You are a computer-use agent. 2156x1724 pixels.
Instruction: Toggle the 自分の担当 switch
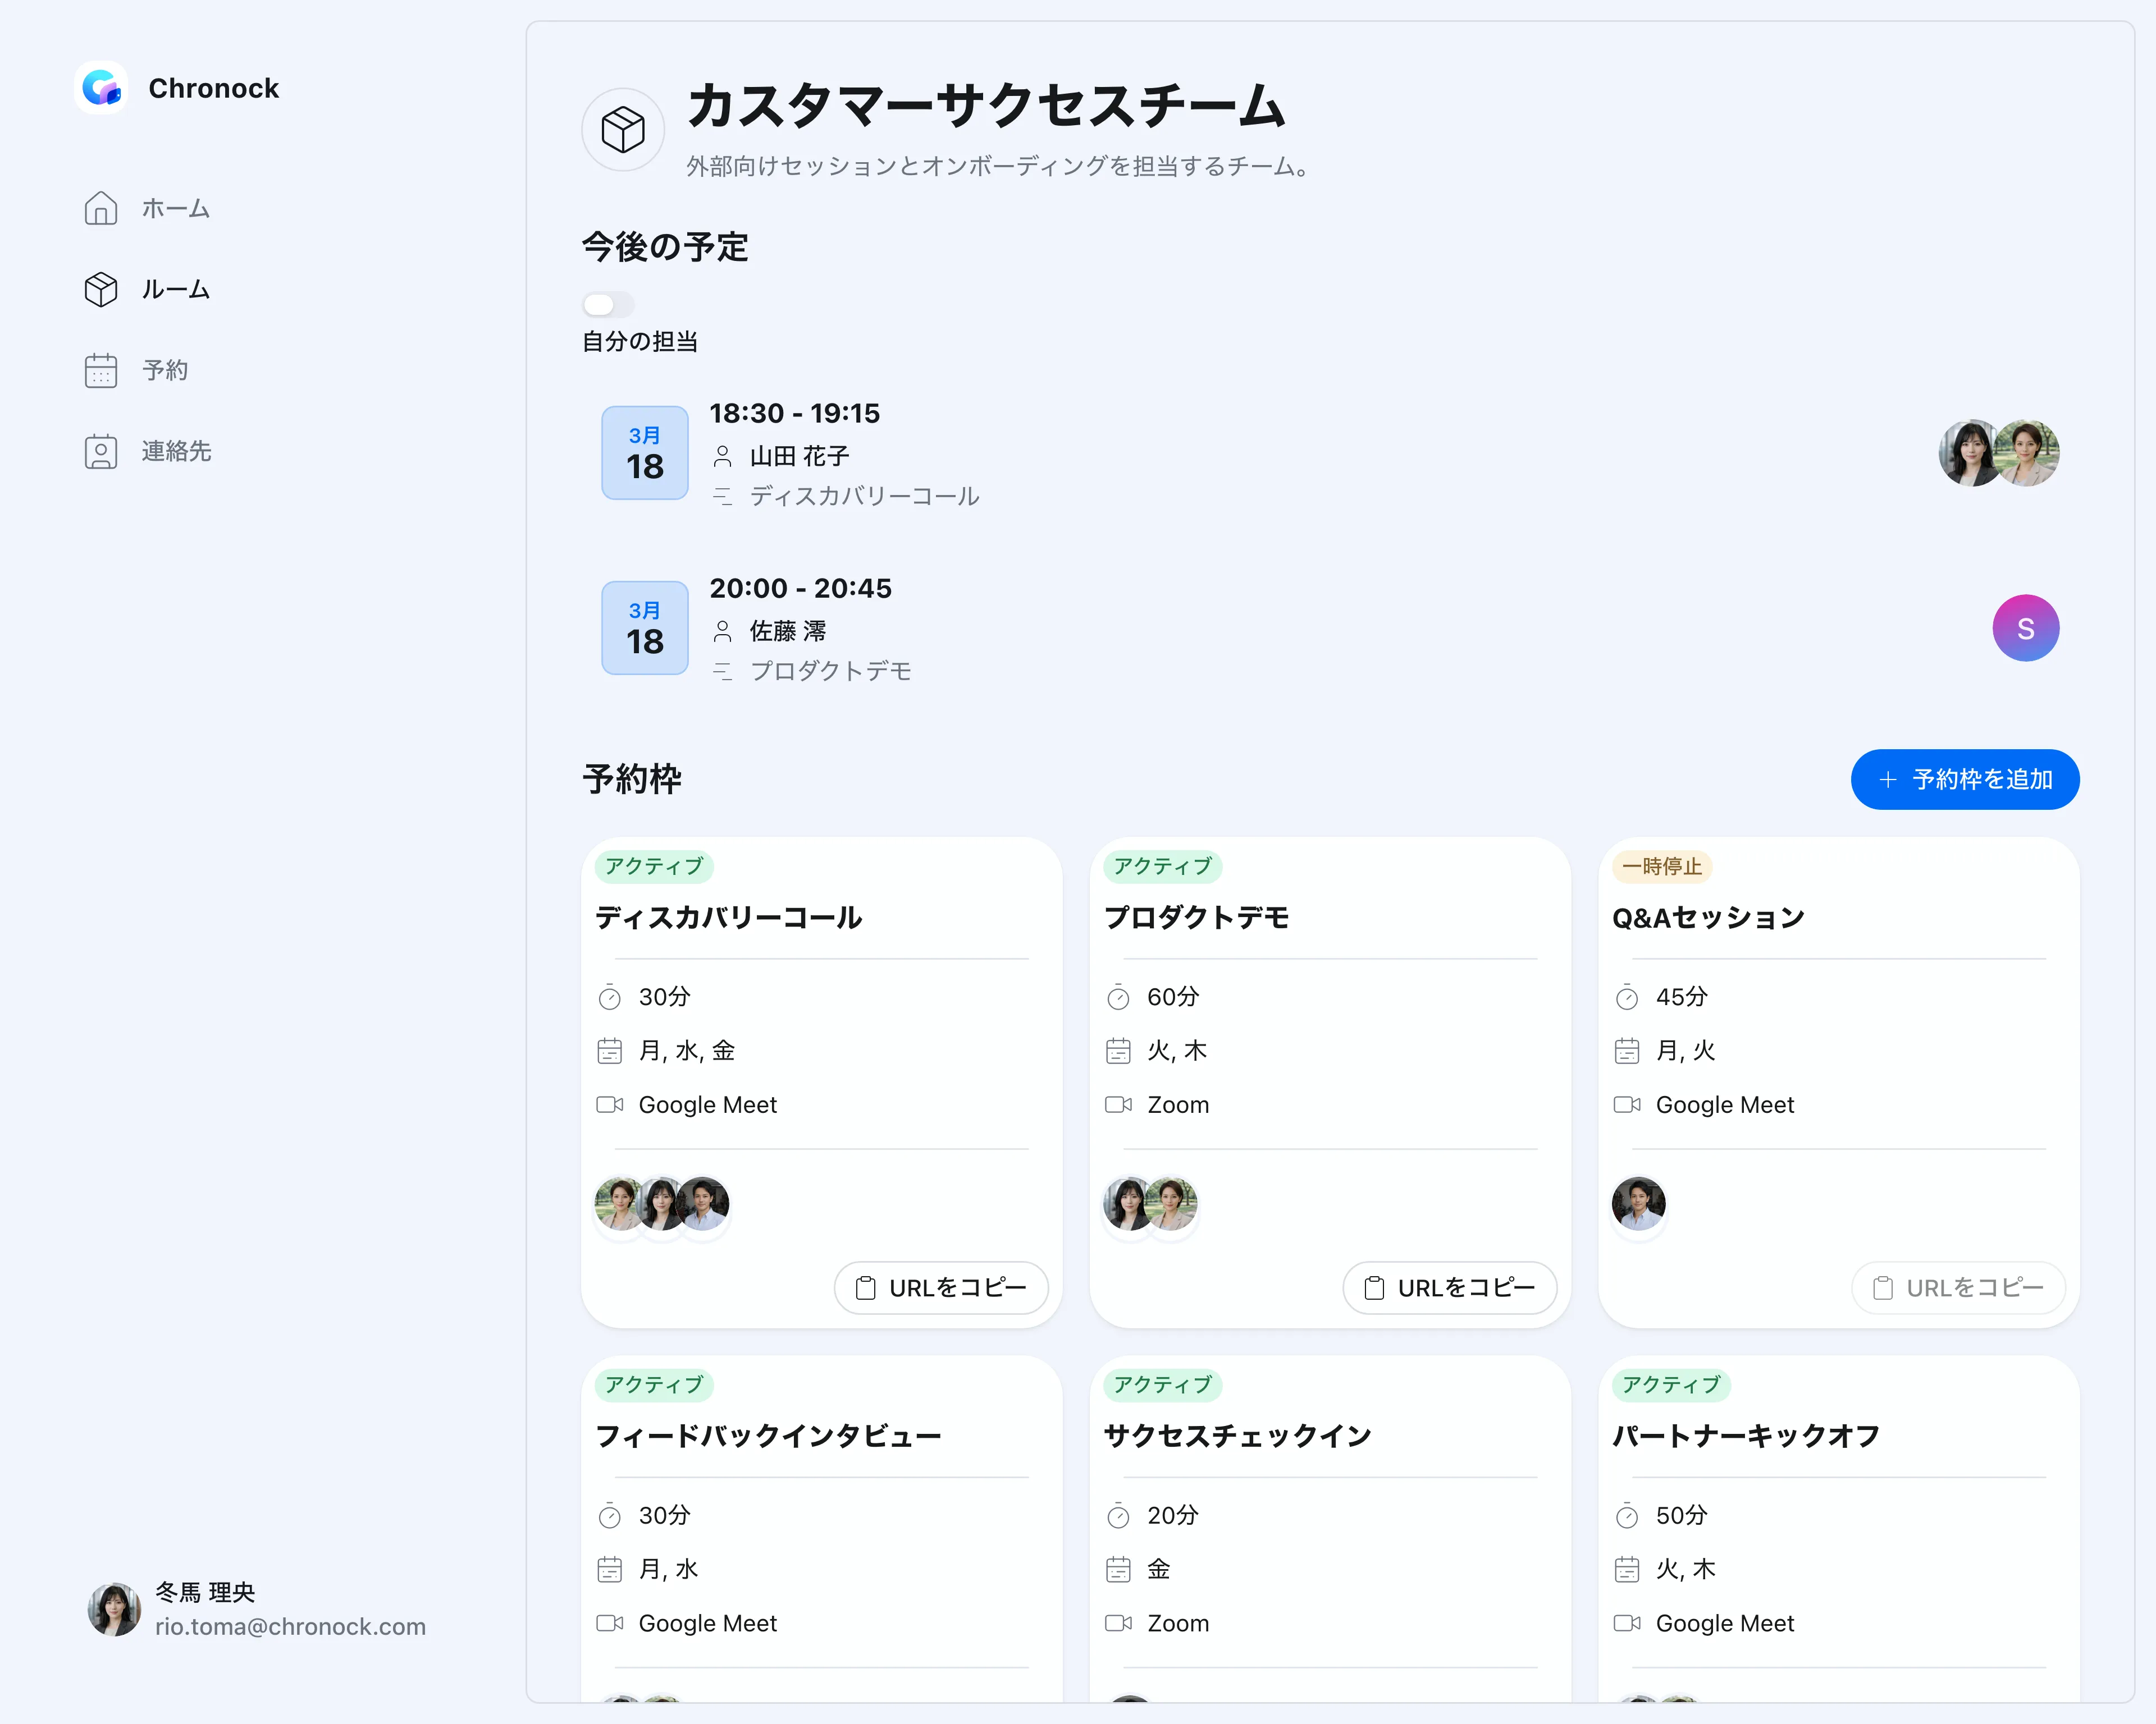point(608,305)
